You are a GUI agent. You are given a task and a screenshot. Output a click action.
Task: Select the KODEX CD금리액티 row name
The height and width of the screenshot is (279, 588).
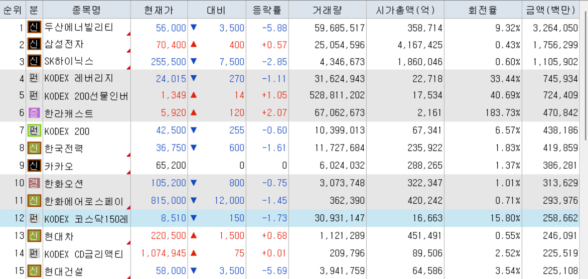coord(84,254)
